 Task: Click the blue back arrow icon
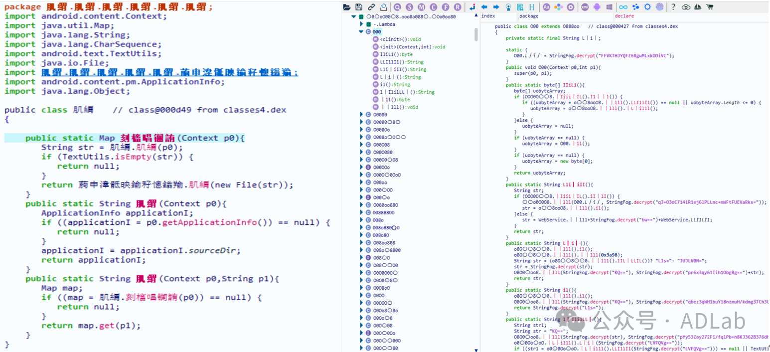[484, 7]
